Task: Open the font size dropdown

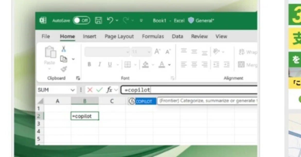Action: tap(149, 52)
